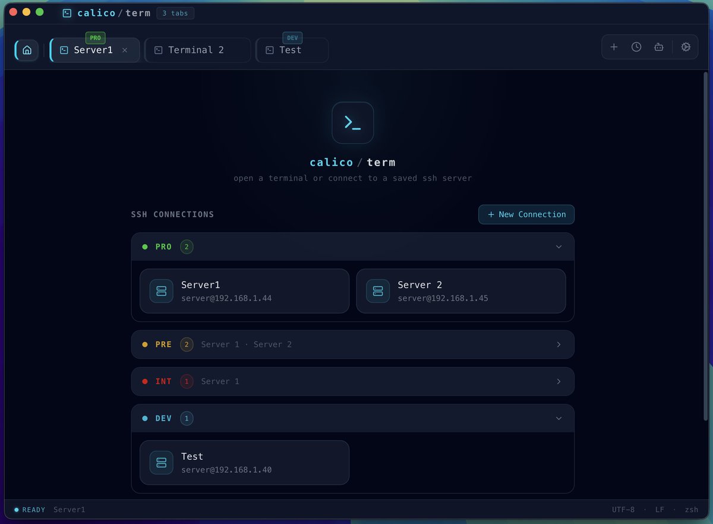Click the Test card server icon
This screenshot has height=524, width=713.
pos(162,463)
